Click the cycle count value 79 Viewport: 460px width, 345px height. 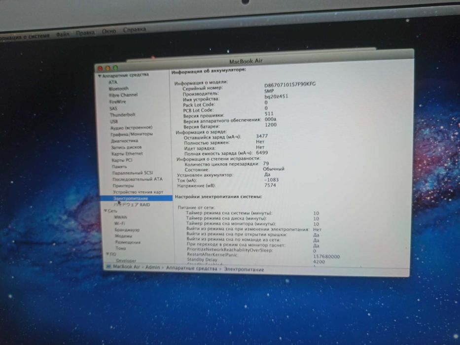point(266,164)
